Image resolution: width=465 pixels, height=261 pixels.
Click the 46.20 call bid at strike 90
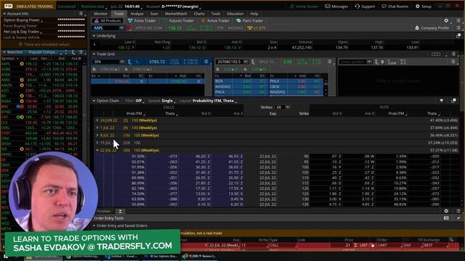click(201, 156)
